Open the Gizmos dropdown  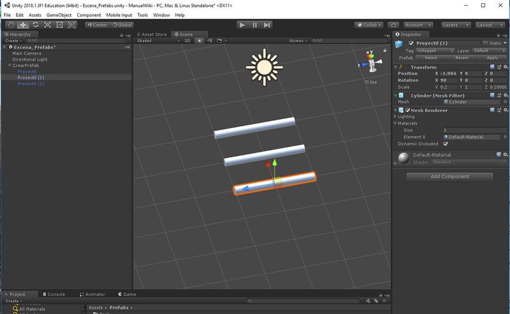(298, 41)
